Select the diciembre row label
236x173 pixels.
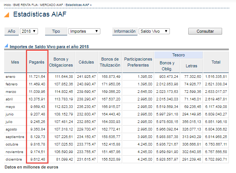point(14,159)
